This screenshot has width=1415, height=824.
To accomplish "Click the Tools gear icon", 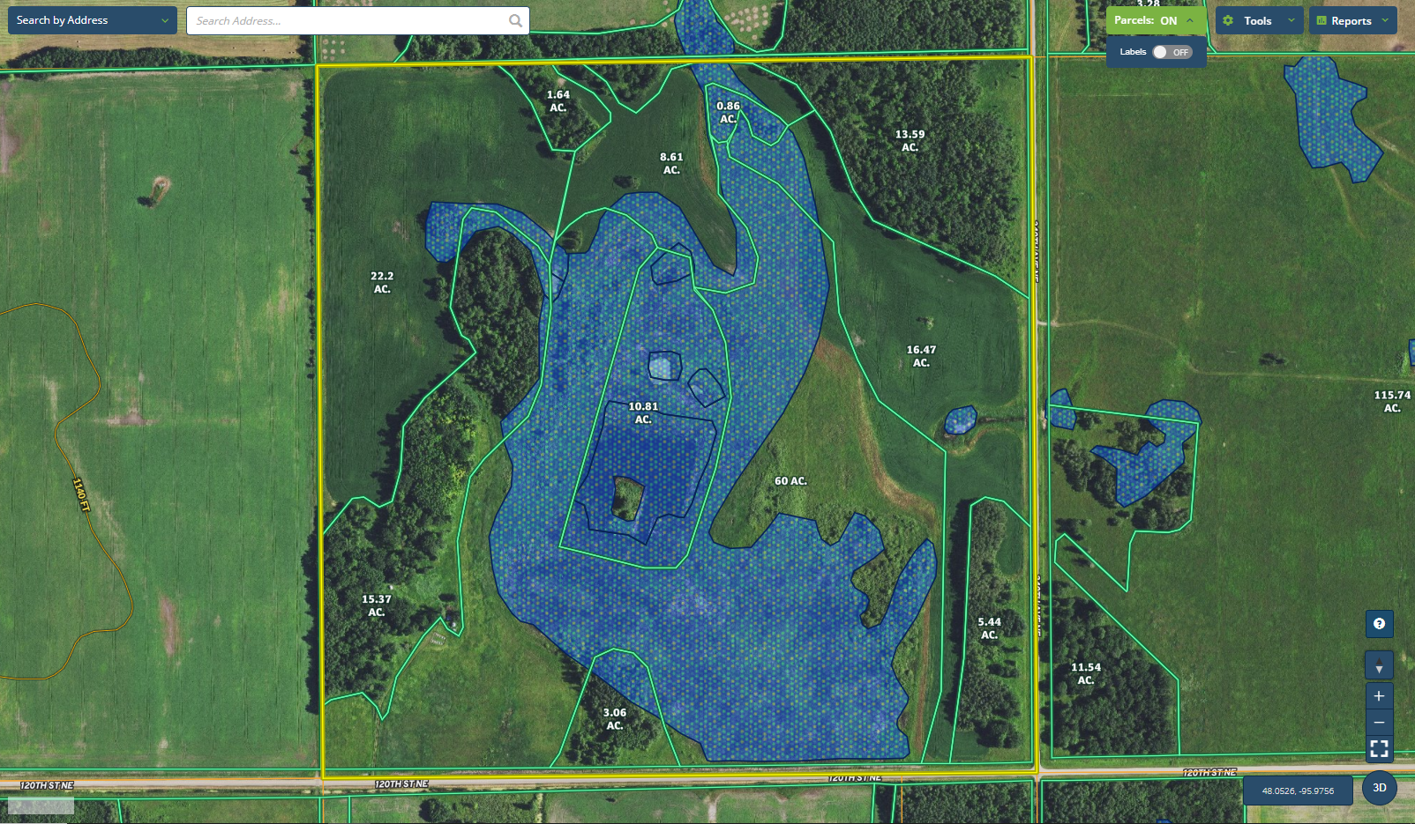I will pos(1228,20).
